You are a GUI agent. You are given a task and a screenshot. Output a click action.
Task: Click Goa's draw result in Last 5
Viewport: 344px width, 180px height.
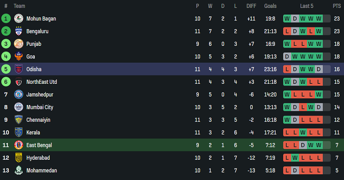(x=287, y=56)
